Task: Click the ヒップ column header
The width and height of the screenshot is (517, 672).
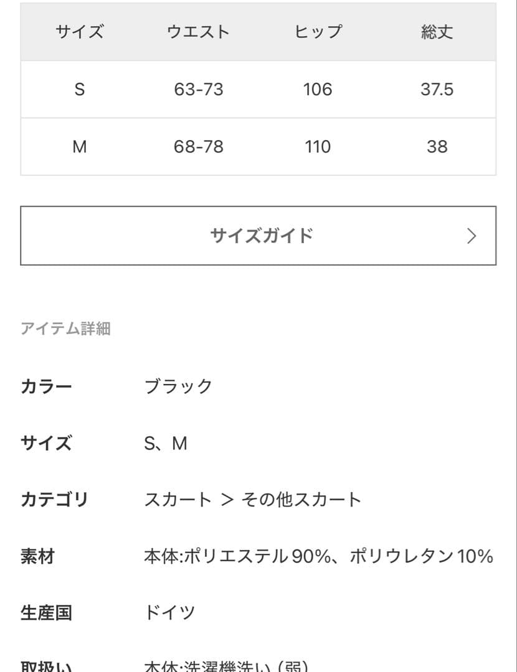Action: [x=318, y=32]
